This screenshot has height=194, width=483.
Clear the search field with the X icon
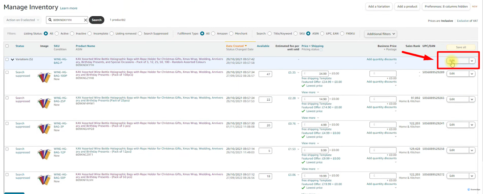click(x=85, y=20)
